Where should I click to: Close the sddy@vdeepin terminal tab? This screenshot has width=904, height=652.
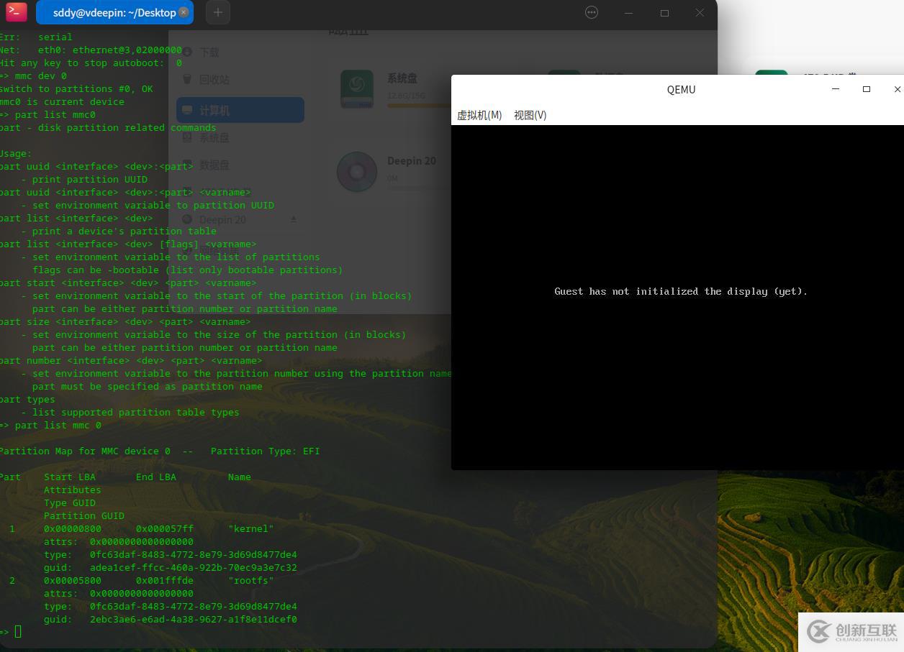point(184,12)
